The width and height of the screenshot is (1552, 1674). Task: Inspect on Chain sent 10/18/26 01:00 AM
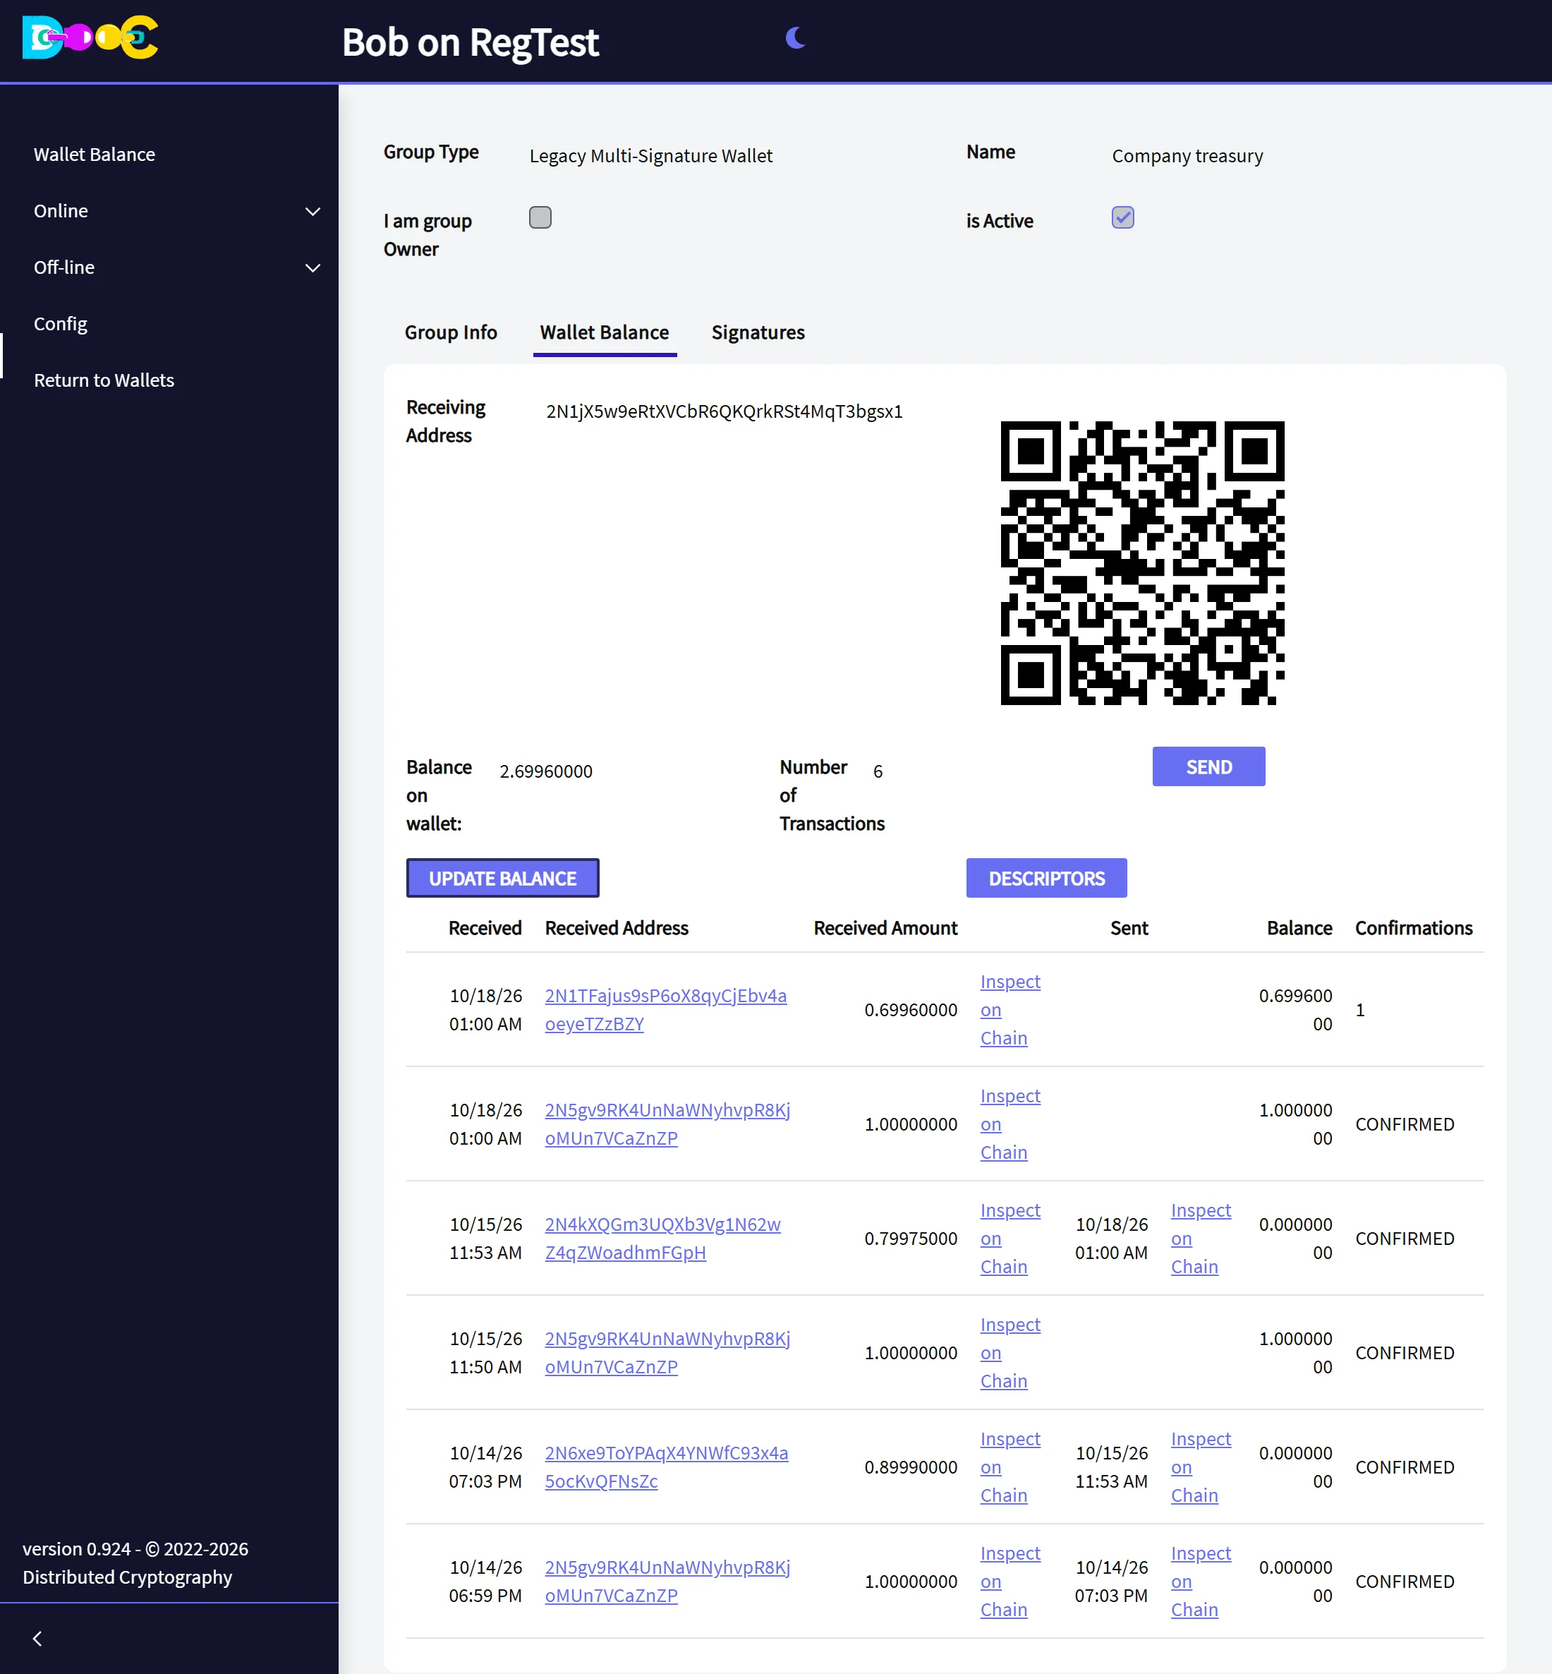click(1201, 1238)
